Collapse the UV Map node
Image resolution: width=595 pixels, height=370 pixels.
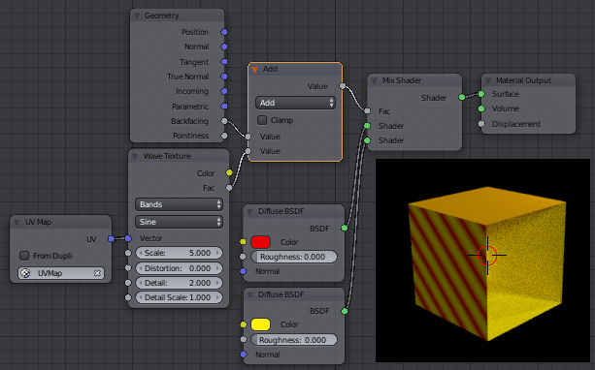coord(17,223)
